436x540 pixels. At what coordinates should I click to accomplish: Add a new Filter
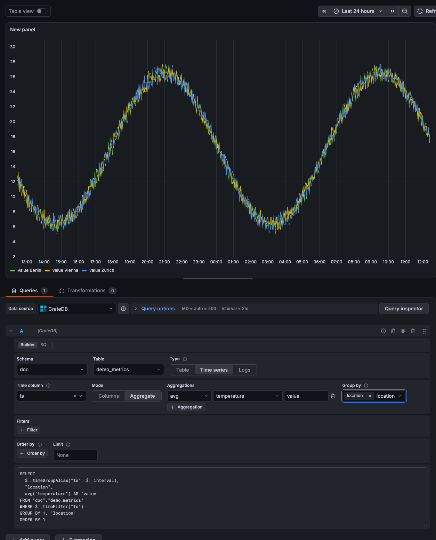pyautogui.click(x=29, y=430)
